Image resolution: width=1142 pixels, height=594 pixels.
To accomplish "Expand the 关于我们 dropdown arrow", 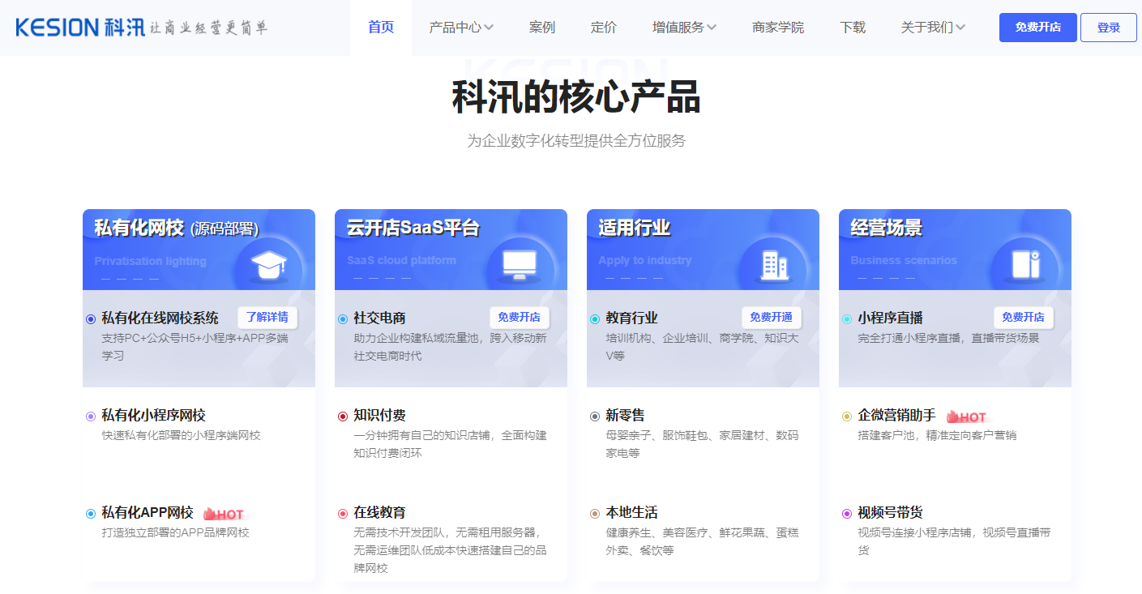I will (960, 28).
